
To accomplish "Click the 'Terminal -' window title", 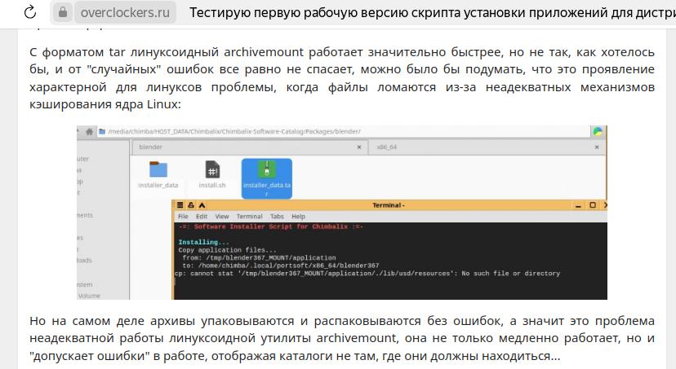I will (x=389, y=205).
